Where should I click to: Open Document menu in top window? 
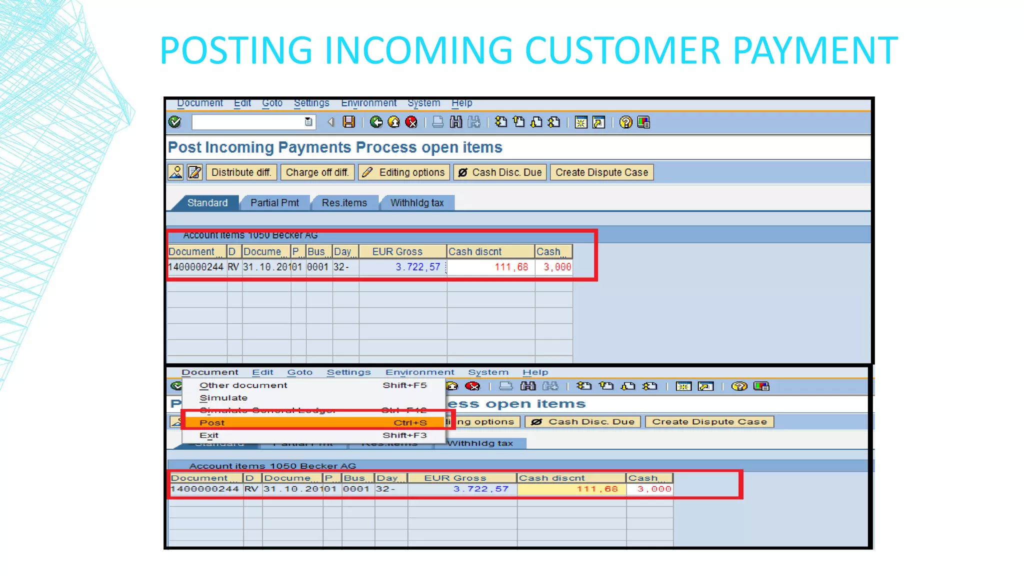[200, 103]
